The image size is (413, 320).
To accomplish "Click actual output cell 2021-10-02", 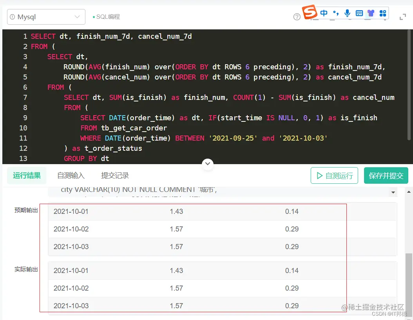I will point(71,288).
